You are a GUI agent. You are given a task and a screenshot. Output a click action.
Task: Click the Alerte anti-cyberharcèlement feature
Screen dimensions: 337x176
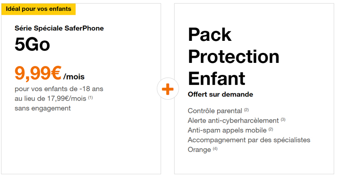point(233,120)
